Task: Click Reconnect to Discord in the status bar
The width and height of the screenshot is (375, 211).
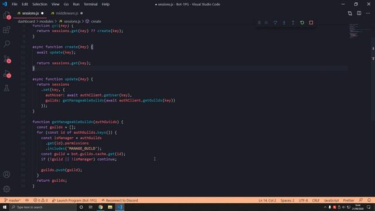Action: click(x=120, y=200)
